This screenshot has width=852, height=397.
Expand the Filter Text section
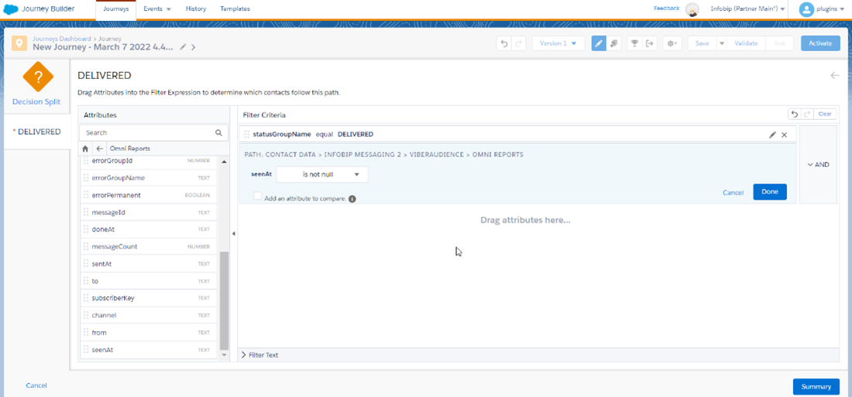260,355
